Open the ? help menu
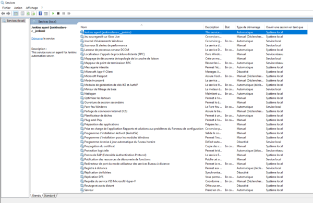Image resolution: width=313 pixels, height=203 pixels. pos(42,8)
